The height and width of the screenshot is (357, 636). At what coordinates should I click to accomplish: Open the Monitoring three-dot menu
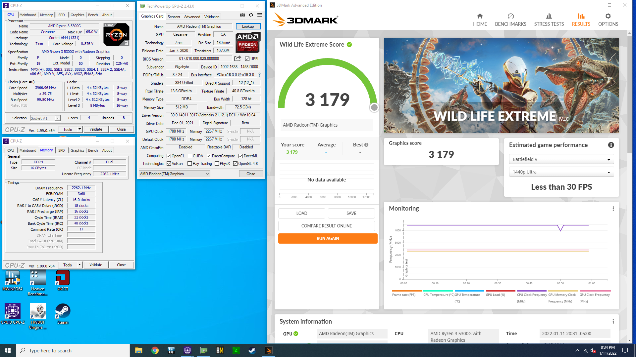[613, 209]
